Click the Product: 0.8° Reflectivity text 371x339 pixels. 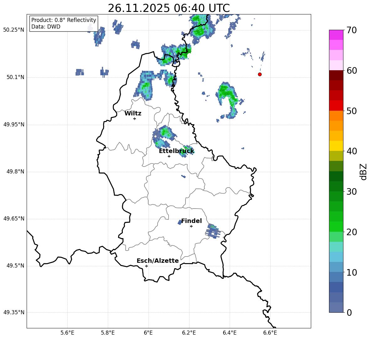[64, 20]
